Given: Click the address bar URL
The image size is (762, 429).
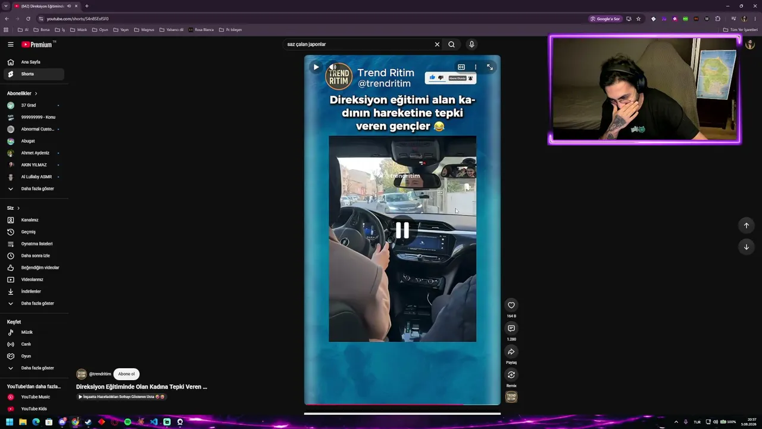Looking at the screenshot, I should point(78,18).
